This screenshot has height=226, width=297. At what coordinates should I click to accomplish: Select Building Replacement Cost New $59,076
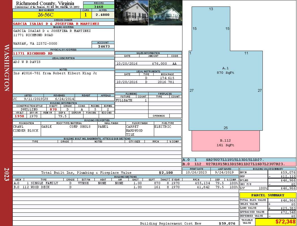coord(227,223)
